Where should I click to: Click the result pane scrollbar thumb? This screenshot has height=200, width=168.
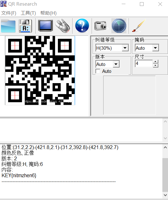pyautogui.click(x=165, y=175)
